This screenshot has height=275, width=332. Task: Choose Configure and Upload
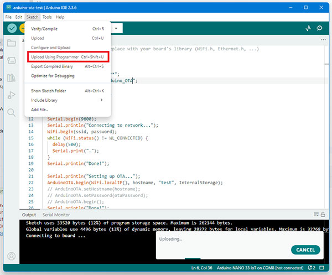tap(68, 48)
